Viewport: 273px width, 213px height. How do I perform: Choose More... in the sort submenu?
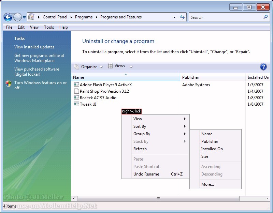[215, 184]
